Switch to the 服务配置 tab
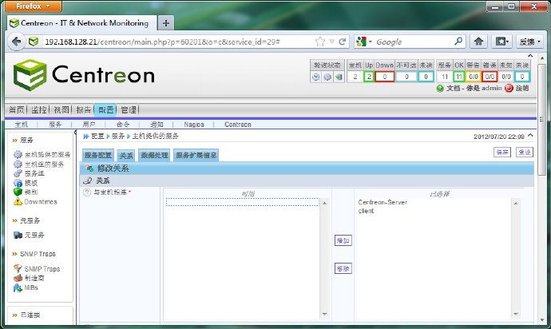 pyautogui.click(x=98, y=155)
